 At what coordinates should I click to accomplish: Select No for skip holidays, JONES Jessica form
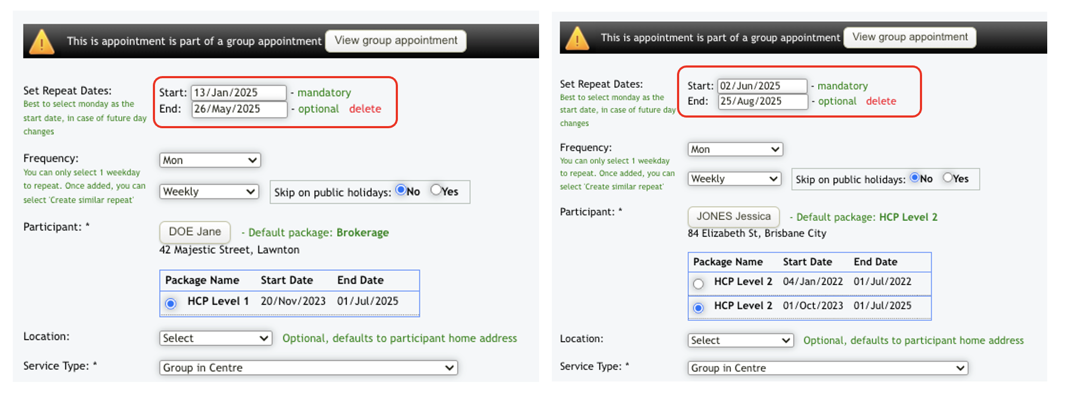[x=915, y=178]
